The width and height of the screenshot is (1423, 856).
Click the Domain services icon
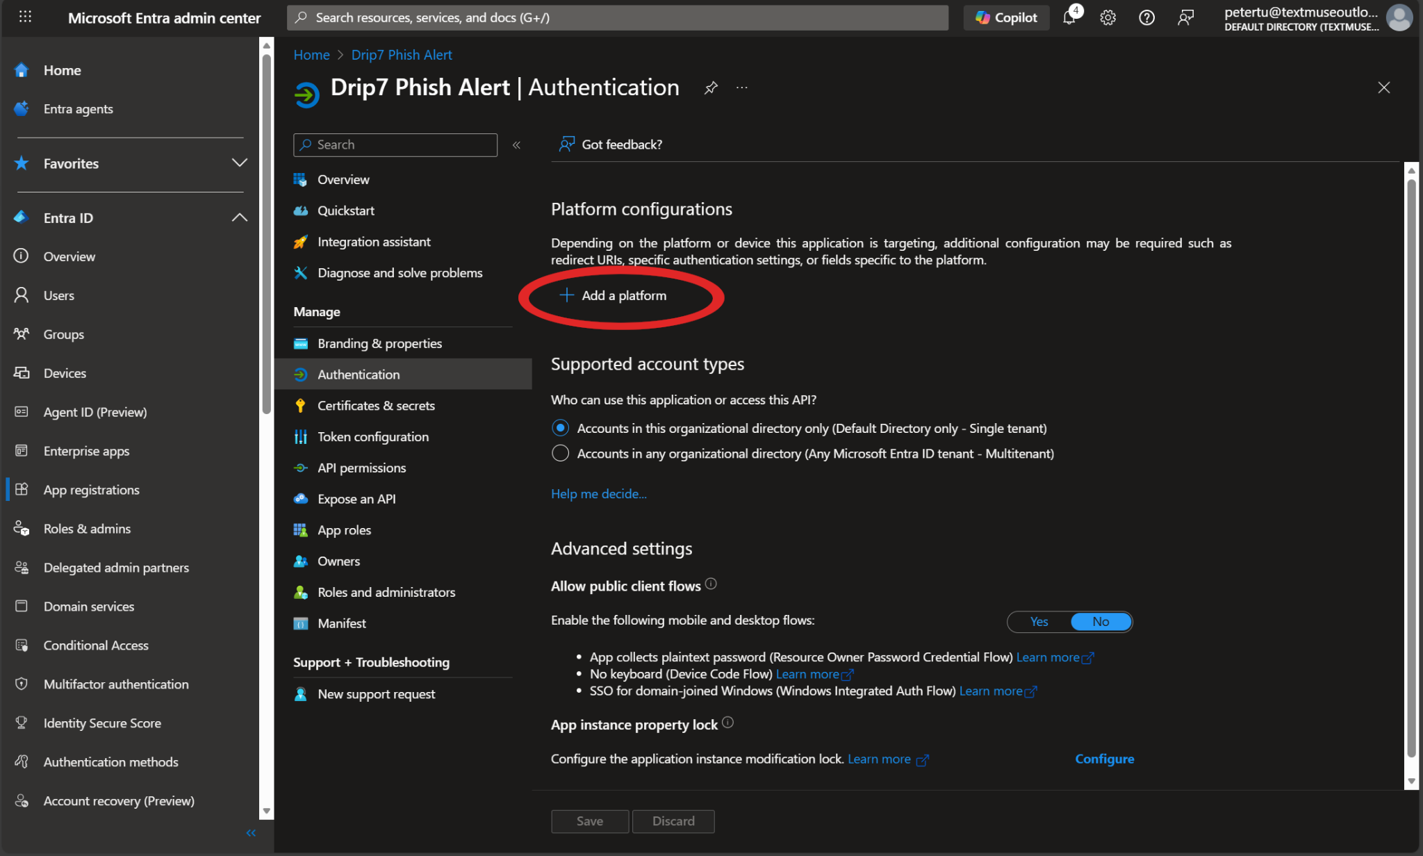[22, 606]
